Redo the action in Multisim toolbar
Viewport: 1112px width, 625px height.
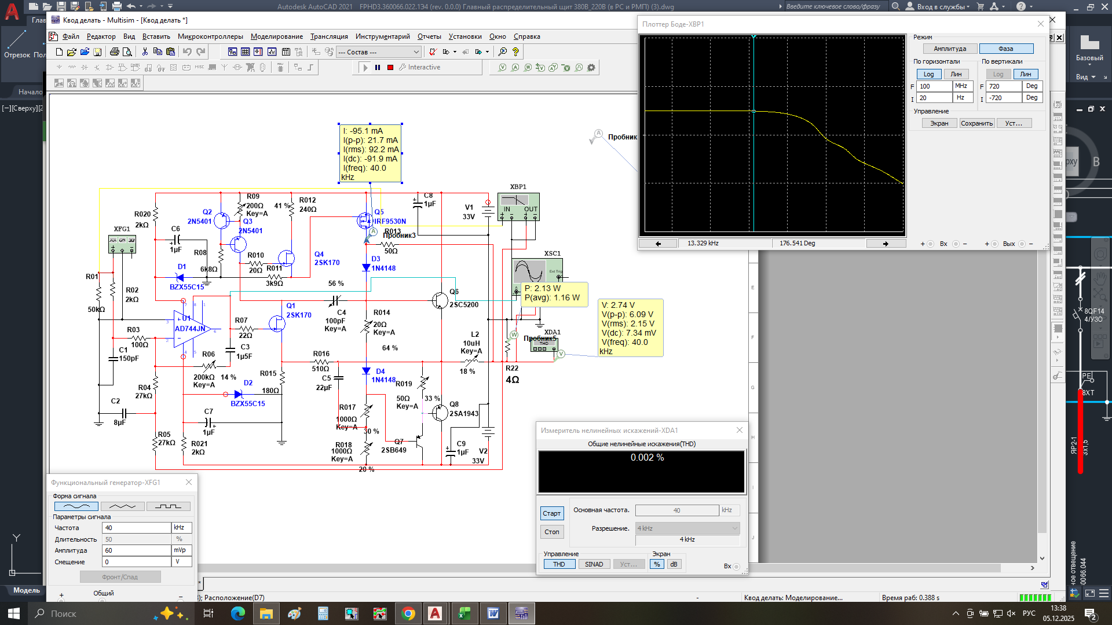(201, 52)
